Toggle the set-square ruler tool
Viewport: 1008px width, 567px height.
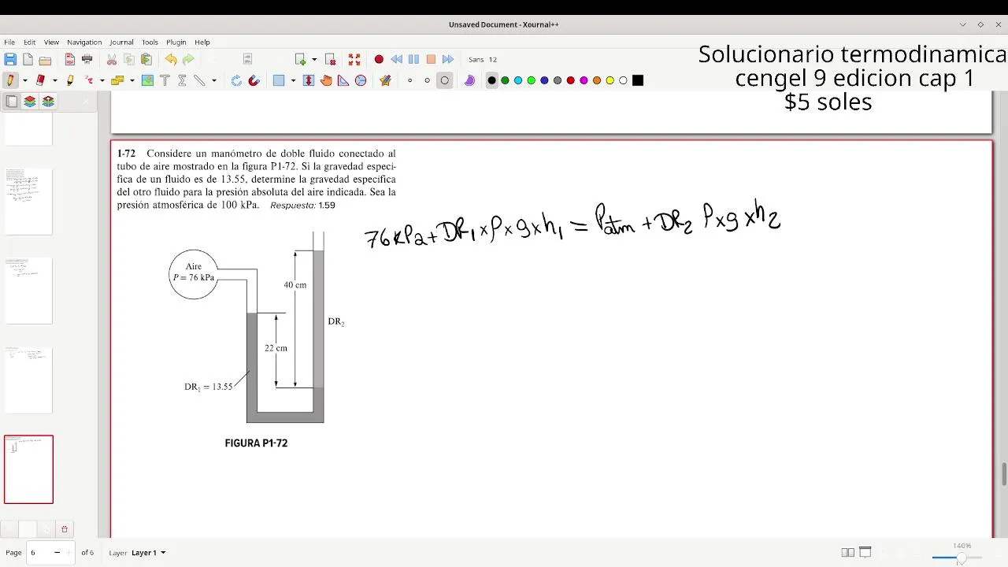click(343, 80)
